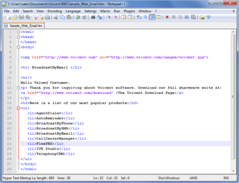Toggle the highlighted indent guide button
This screenshot has height=183, width=239.
(152, 17)
